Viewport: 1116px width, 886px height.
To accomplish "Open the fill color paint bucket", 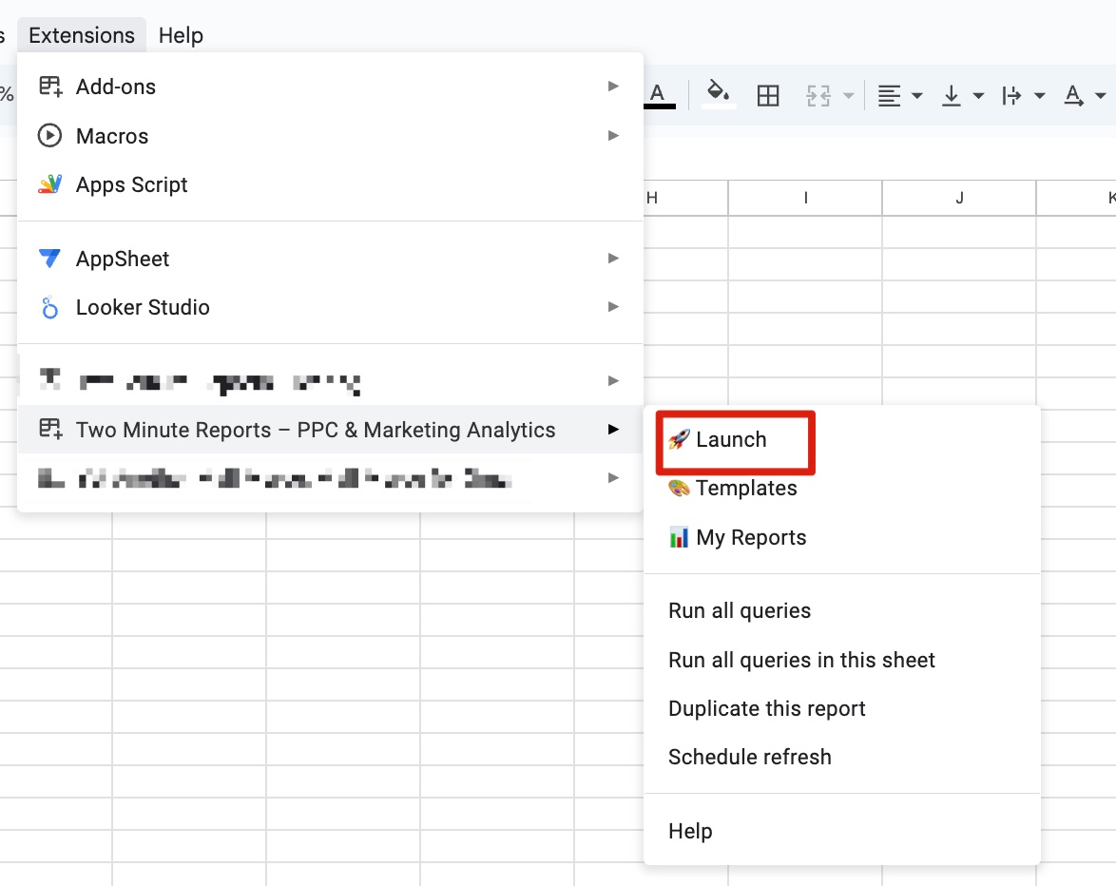I will point(719,94).
